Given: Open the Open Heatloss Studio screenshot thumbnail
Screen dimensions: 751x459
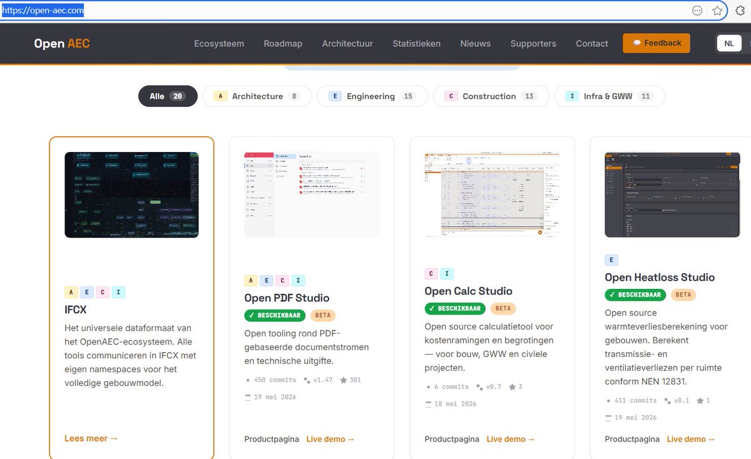Looking at the screenshot, I should pos(672,194).
